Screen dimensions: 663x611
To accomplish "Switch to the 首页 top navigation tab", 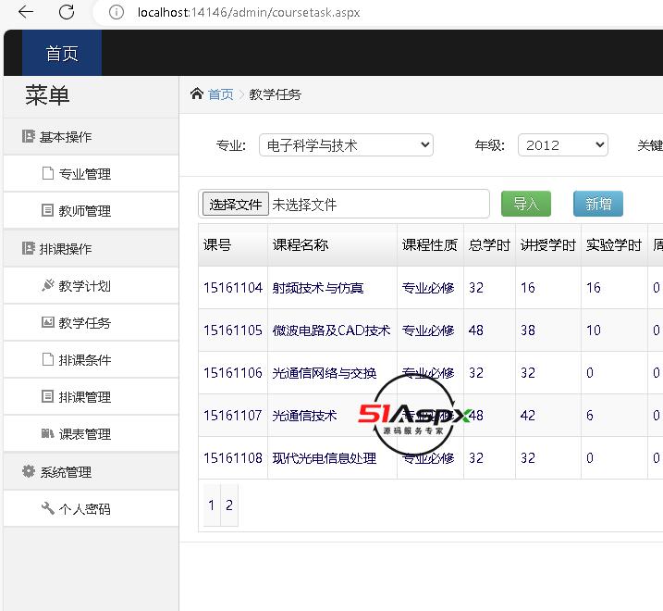I will [62, 54].
